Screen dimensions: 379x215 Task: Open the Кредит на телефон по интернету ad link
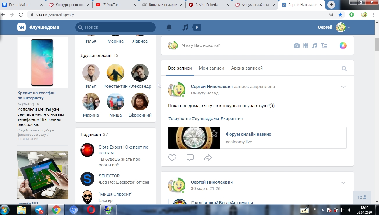tap(36, 95)
